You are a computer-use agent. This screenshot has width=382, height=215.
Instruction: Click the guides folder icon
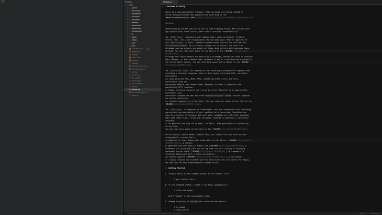(130, 37)
